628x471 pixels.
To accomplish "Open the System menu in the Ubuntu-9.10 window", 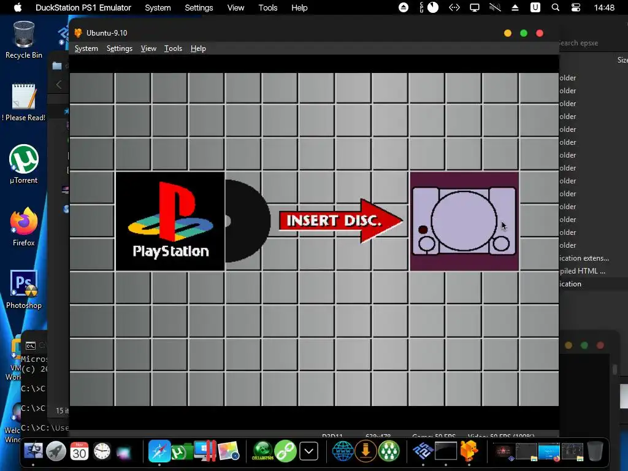I will point(86,48).
